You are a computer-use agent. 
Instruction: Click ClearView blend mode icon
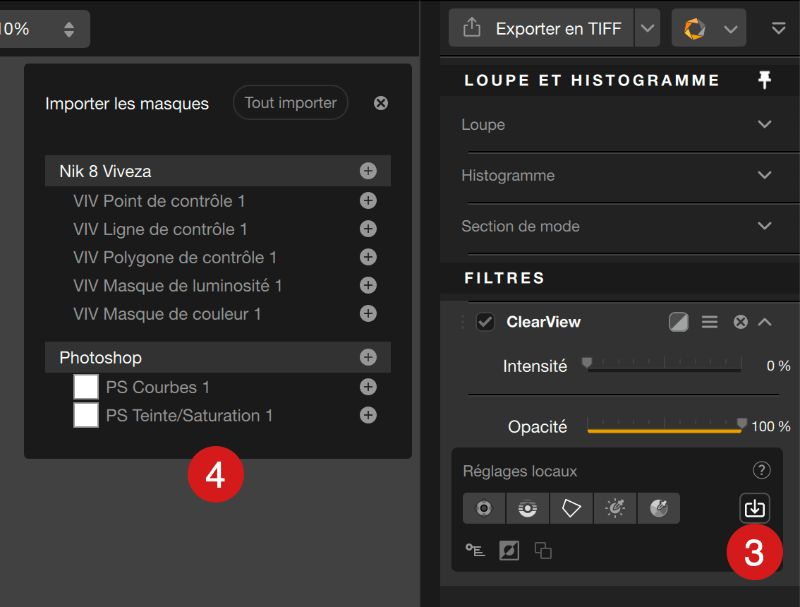point(679,322)
